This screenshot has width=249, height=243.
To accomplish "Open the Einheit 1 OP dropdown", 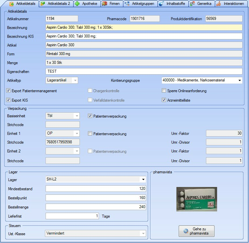I will pos(76,134).
